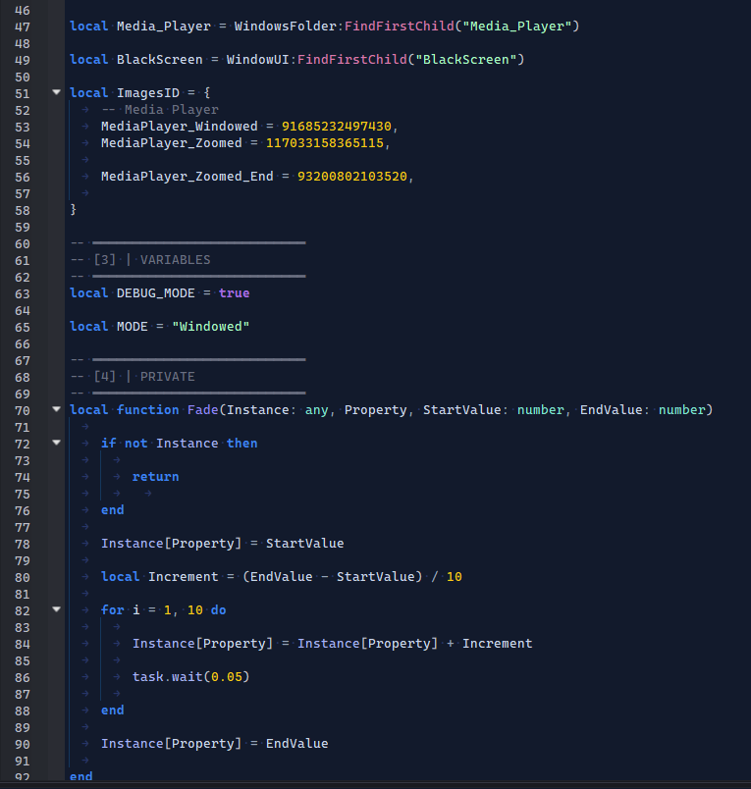Collapse the ImagesID table at line 51
751x789 pixels.
click(56, 92)
